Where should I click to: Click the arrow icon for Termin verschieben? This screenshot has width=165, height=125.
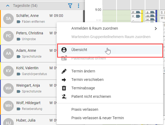click(x=64, y=80)
